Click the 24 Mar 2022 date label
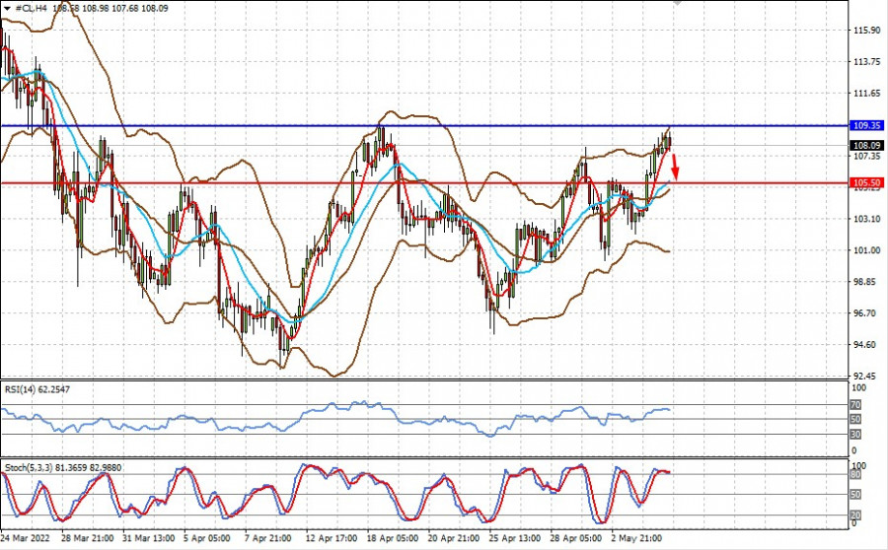The image size is (888, 550). [x=27, y=539]
